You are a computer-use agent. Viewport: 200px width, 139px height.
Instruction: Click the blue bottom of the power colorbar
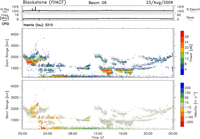tap(182, 72)
